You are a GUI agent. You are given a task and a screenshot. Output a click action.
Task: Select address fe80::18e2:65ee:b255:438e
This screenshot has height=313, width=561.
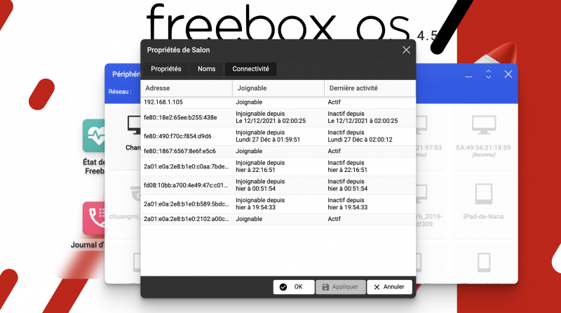pyautogui.click(x=180, y=117)
